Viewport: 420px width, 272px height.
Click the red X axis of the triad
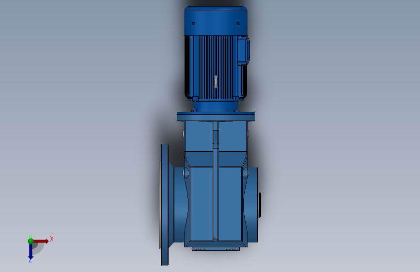(41, 241)
